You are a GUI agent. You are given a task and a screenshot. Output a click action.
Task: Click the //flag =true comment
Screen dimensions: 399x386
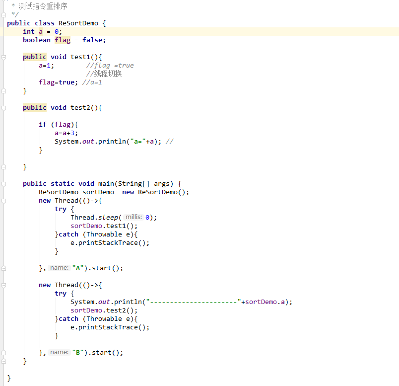tap(110, 66)
